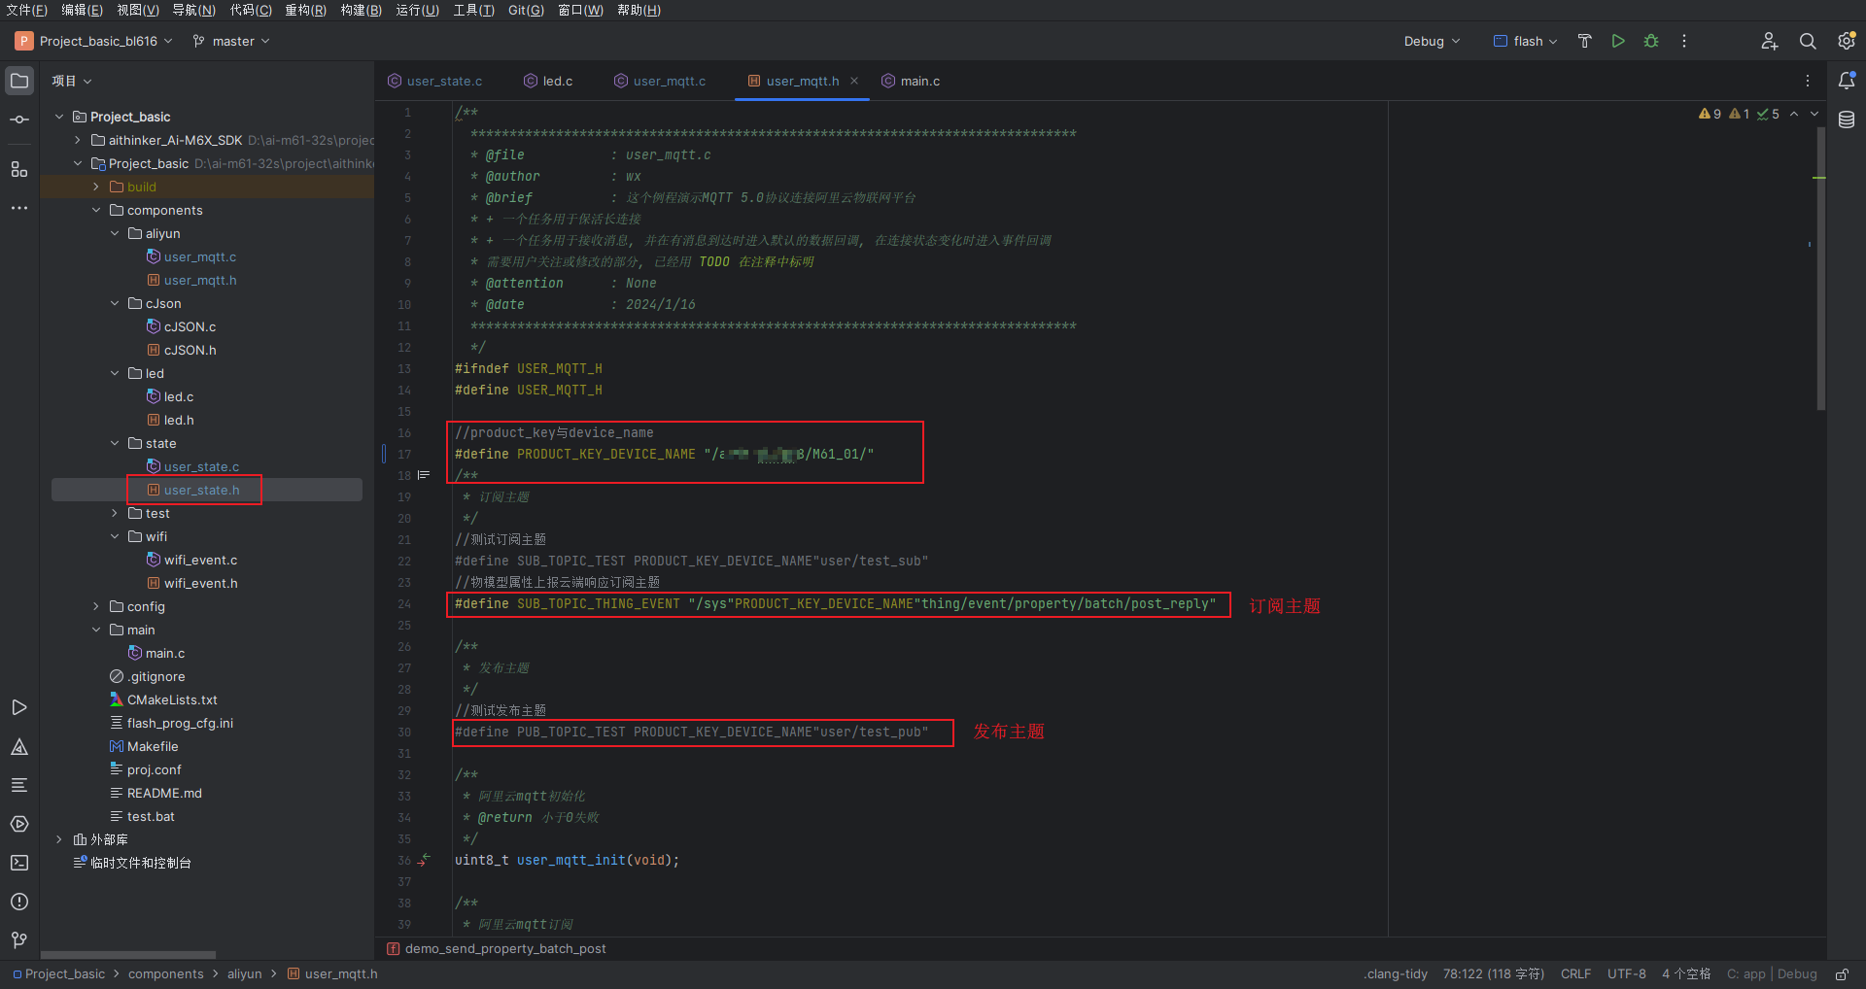Switch to the user_state.c tab

click(435, 81)
